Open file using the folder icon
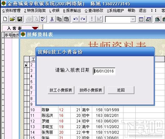The height and width of the screenshot is (139, 165). 12,19
